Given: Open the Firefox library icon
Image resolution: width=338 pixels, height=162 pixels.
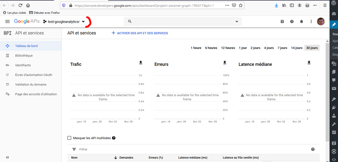Looking at the screenshot, I should click(284, 6).
